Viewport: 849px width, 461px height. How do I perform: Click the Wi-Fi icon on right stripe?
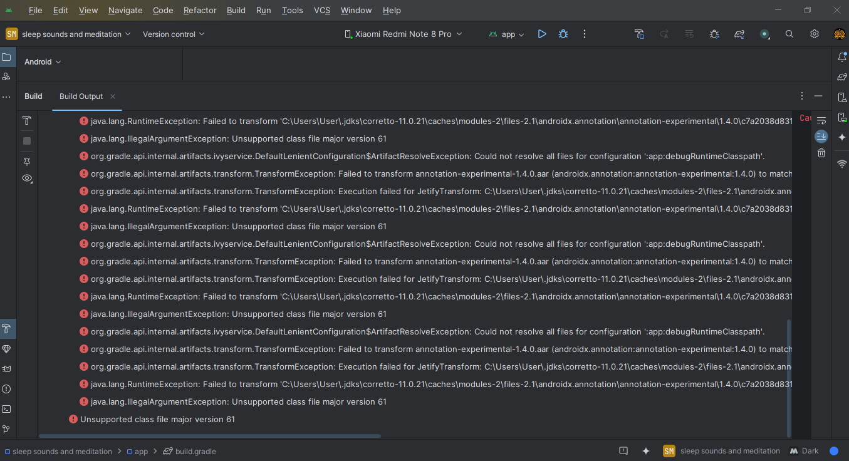tap(842, 163)
